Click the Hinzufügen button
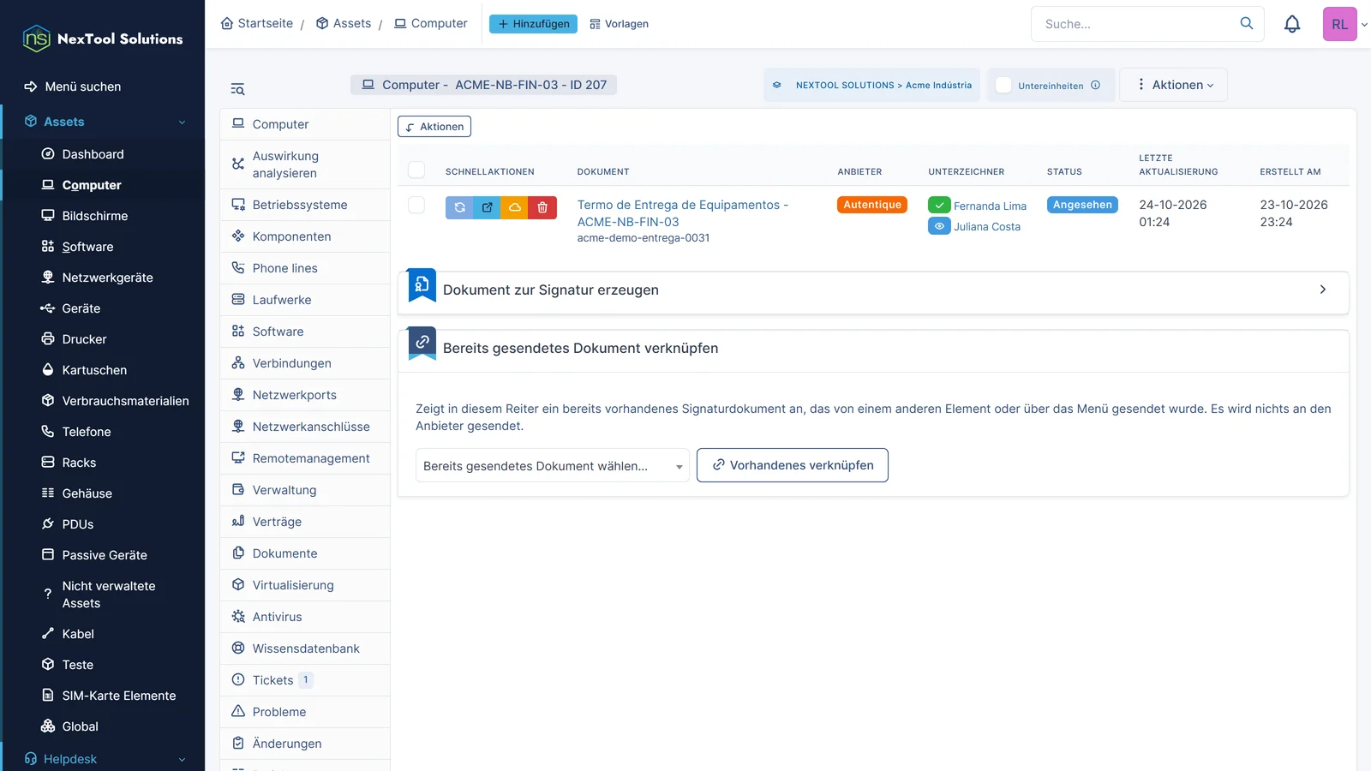Image resolution: width=1371 pixels, height=771 pixels. point(533,24)
